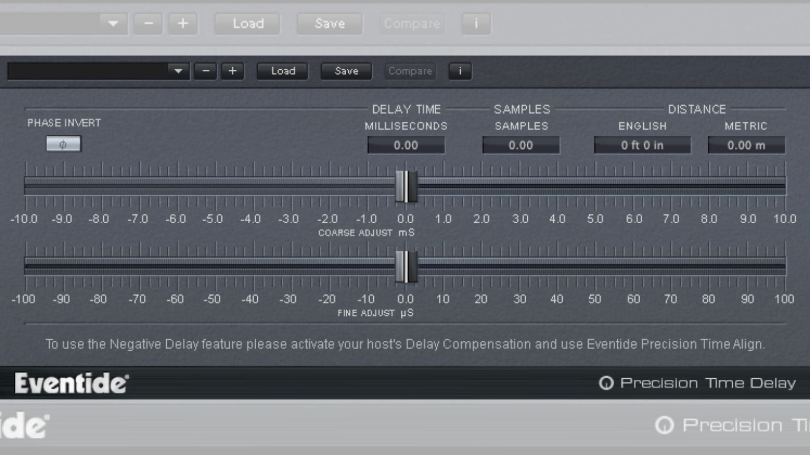Click the Negative Delay feature notice text
Viewport: 810px width, 455px height.
(x=405, y=344)
